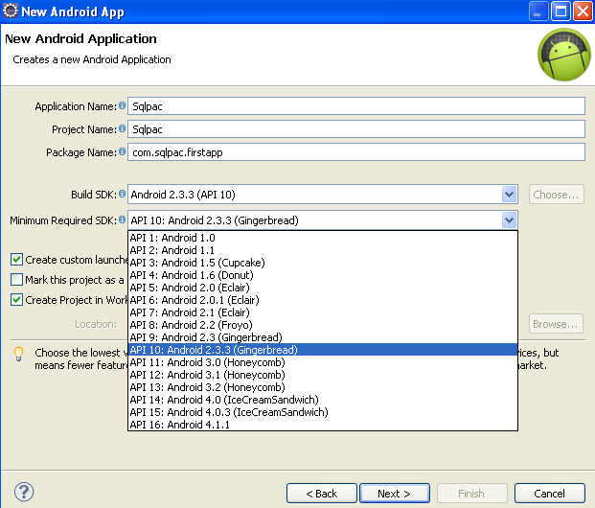Image resolution: width=595 pixels, height=508 pixels.
Task: Click the Android robot logo
Action: tap(564, 55)
